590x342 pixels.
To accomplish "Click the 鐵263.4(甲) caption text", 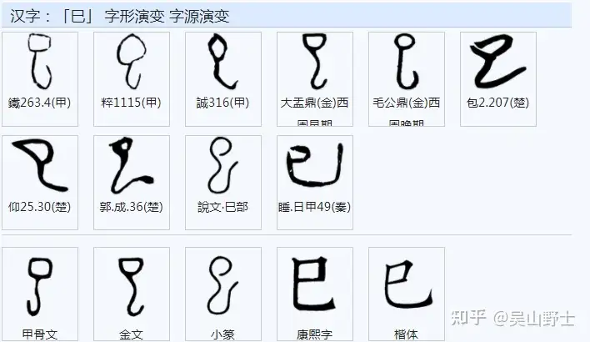I will point(39,103).
